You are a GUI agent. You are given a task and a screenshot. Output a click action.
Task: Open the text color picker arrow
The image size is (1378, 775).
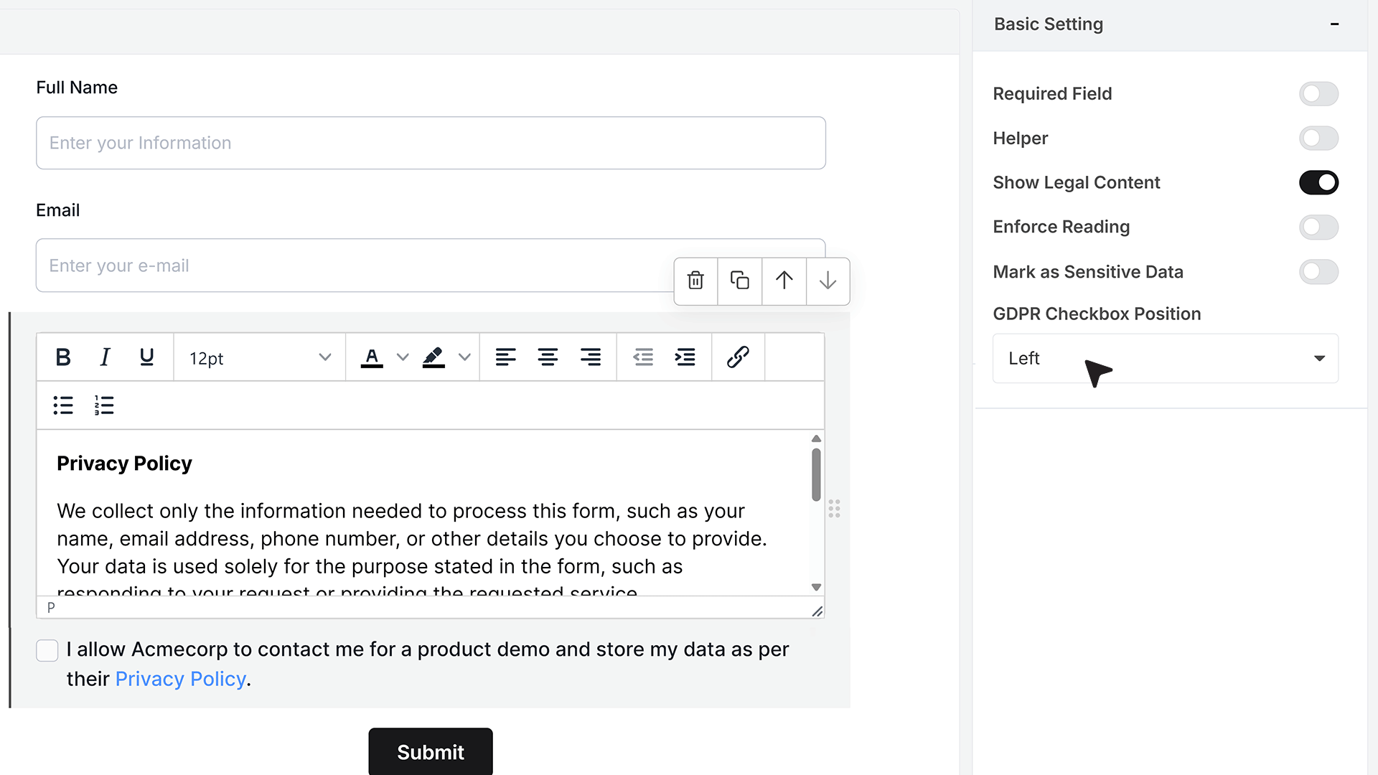pyautogui.click(x=403, y=357)
